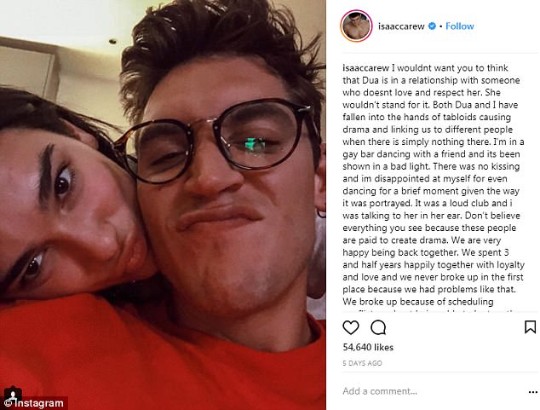Image resolution: width=540 pixels, height=410 pixels.
Task: Click the last caption line about scheduling
Action: [x=417, y=302]
